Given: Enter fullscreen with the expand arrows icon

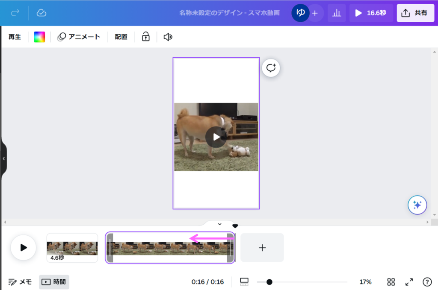Looking at the screenshot, I should pyautogui.click(x=409, y=282).
